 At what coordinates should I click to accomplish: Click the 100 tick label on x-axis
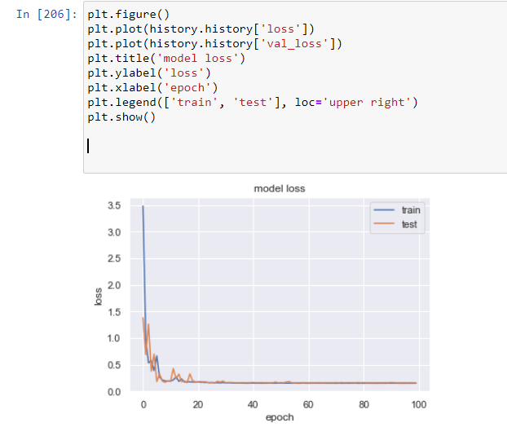(x=418, y=403)
